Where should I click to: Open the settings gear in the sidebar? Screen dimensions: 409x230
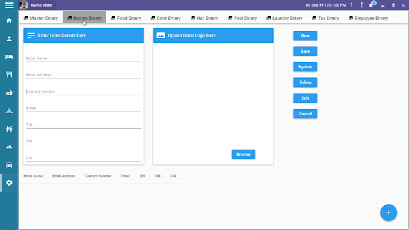[x=9, y=183]
